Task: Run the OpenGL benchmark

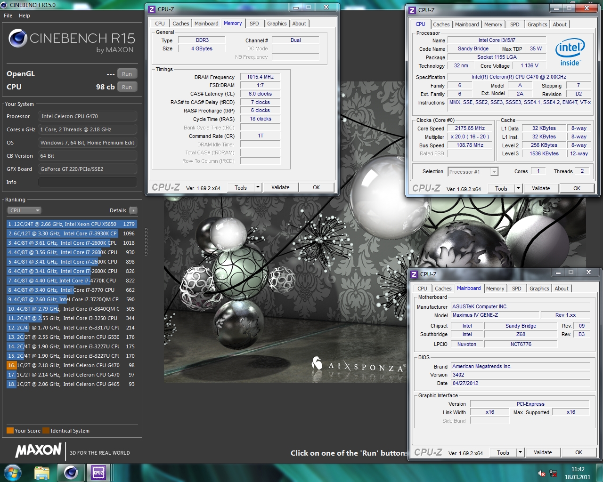Action: (127, 74)
